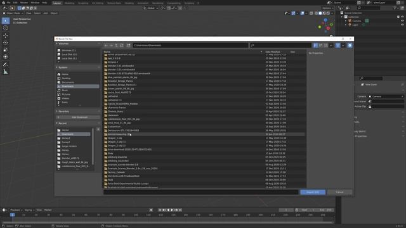The height and width of the screenshot is (228, 406).
Task: Toggle the file browser options gear
Action: point(350,45)
